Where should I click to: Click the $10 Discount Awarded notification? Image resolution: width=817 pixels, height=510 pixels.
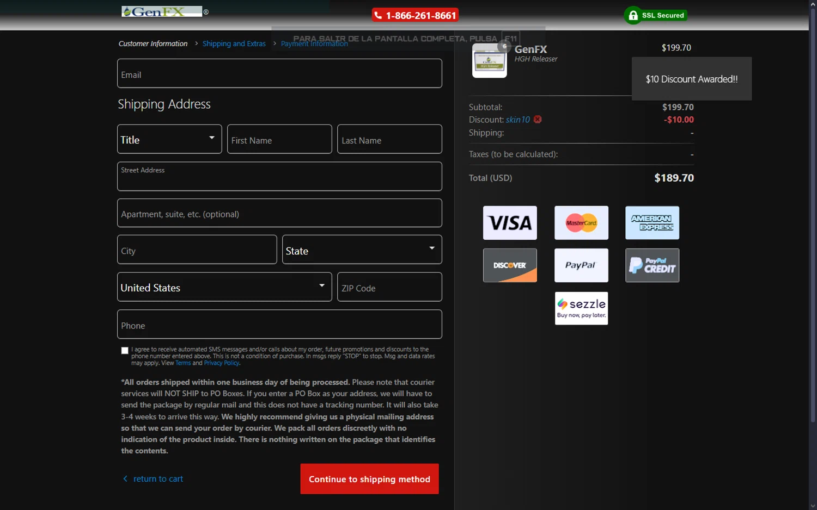point(692,79)
